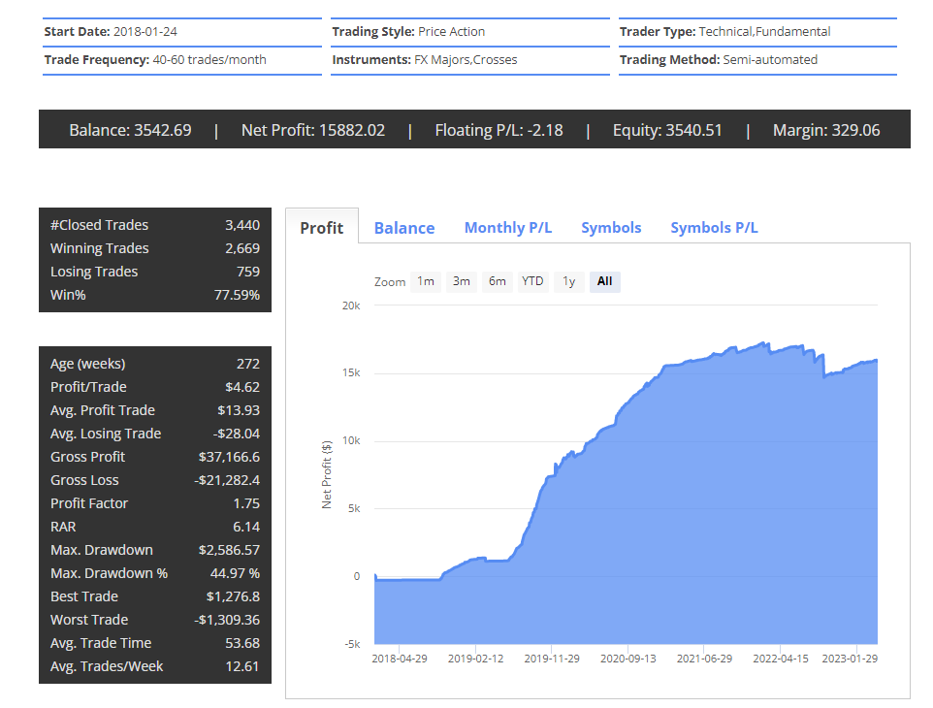Click the YTD zoom option
Screen dimensions: 933x708
[x=531, y=281]
